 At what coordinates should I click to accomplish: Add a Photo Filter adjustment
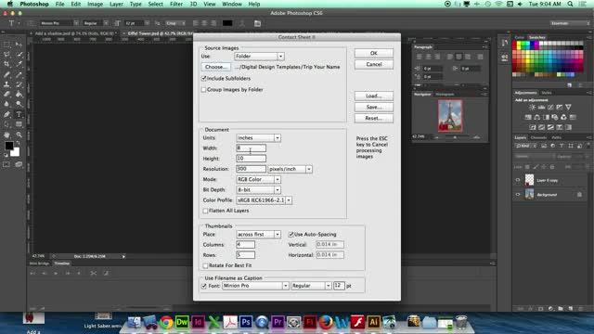pyautogui.click(x=555, y=117)
